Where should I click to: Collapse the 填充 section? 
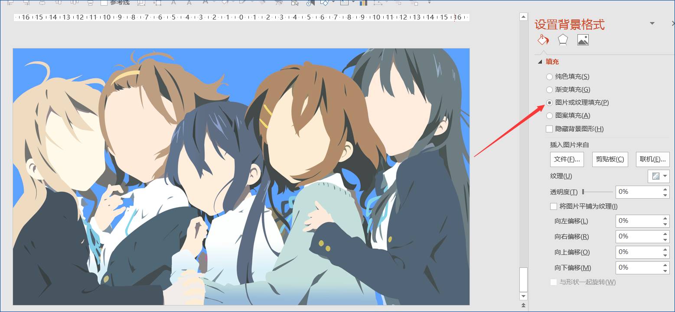pos(540,62)
